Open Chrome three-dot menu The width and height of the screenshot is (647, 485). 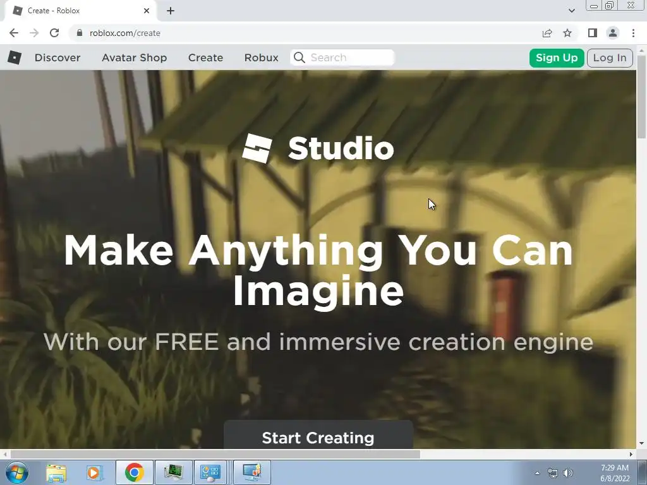coord(633,33)
